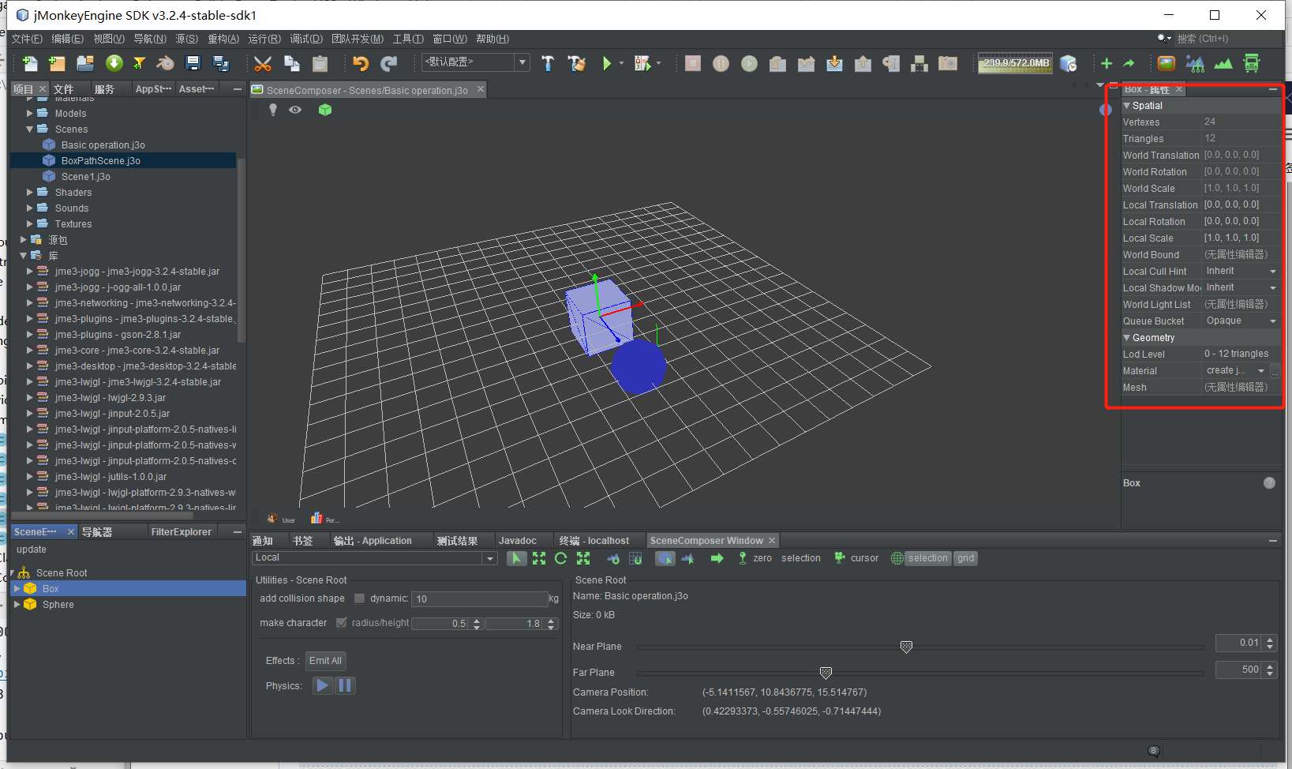Select the rotate tool in SceneComposer Window
Image resolution: width=1292 pixels, height=769 pixels.
click(561, 558)
